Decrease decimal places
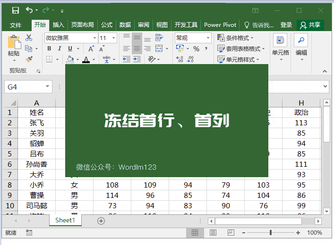Screen dimensions: 334x245 point(190,59)
